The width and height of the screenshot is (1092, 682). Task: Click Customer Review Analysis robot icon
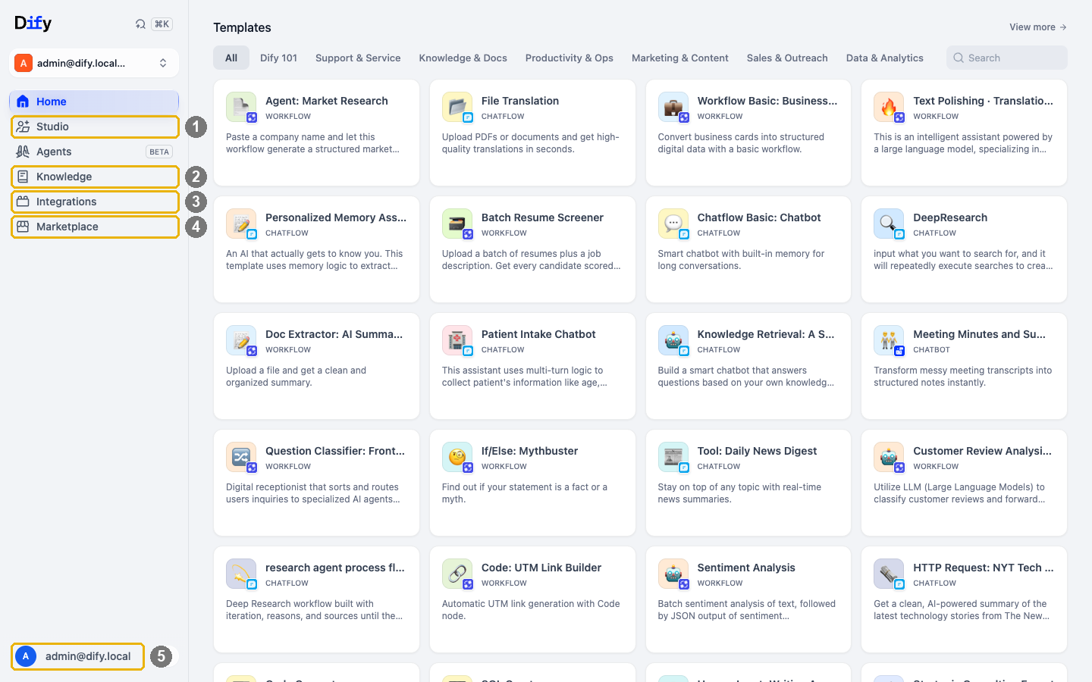[x=889, y=457]
